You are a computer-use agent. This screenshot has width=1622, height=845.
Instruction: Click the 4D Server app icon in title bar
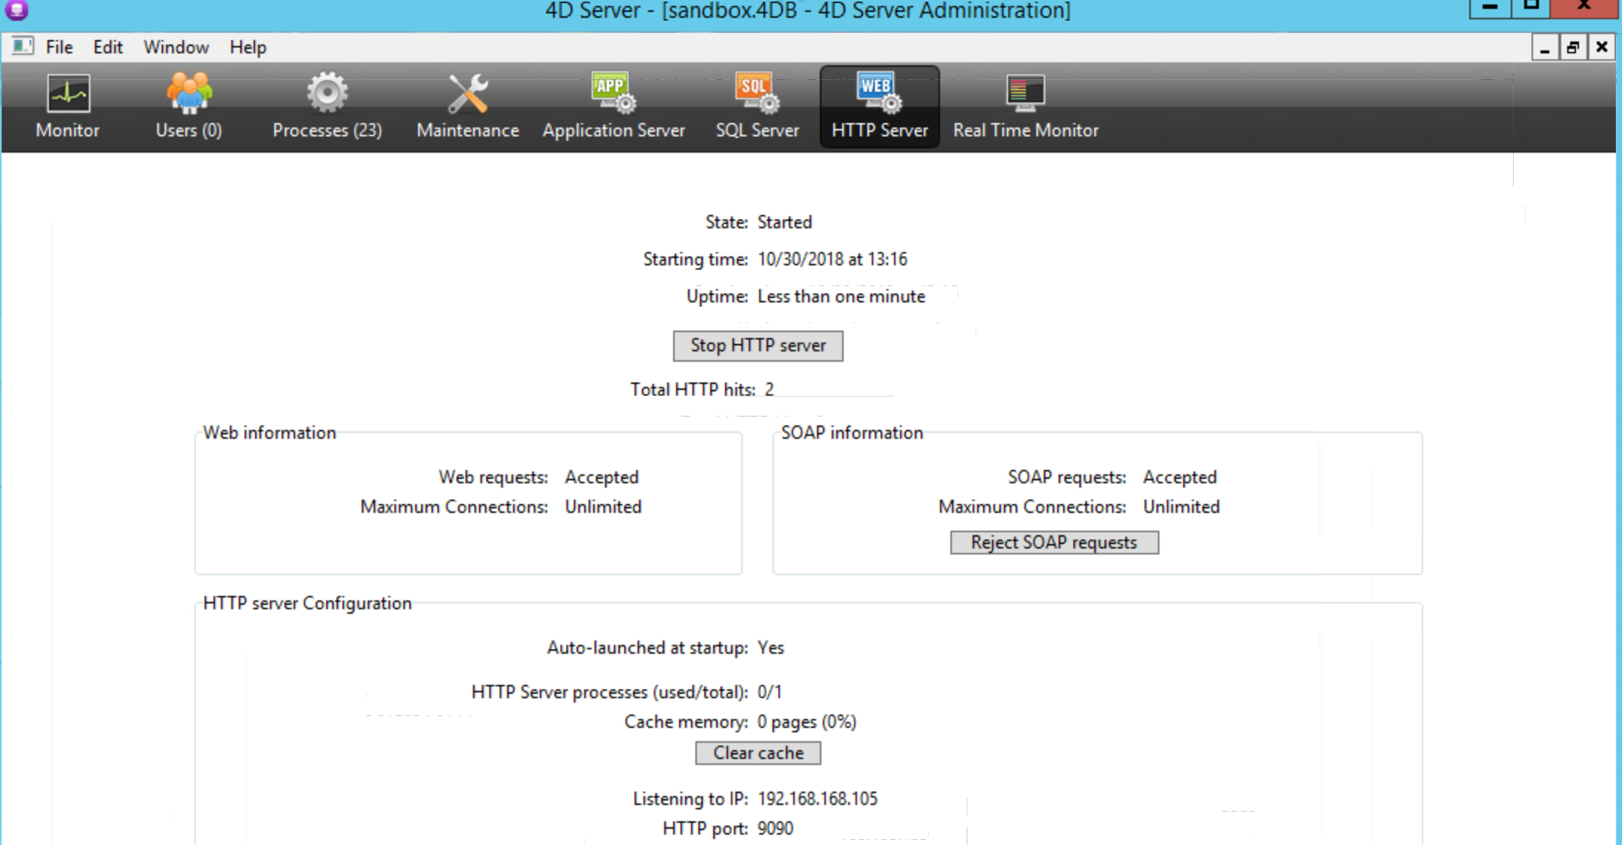[x=16, y=10]
